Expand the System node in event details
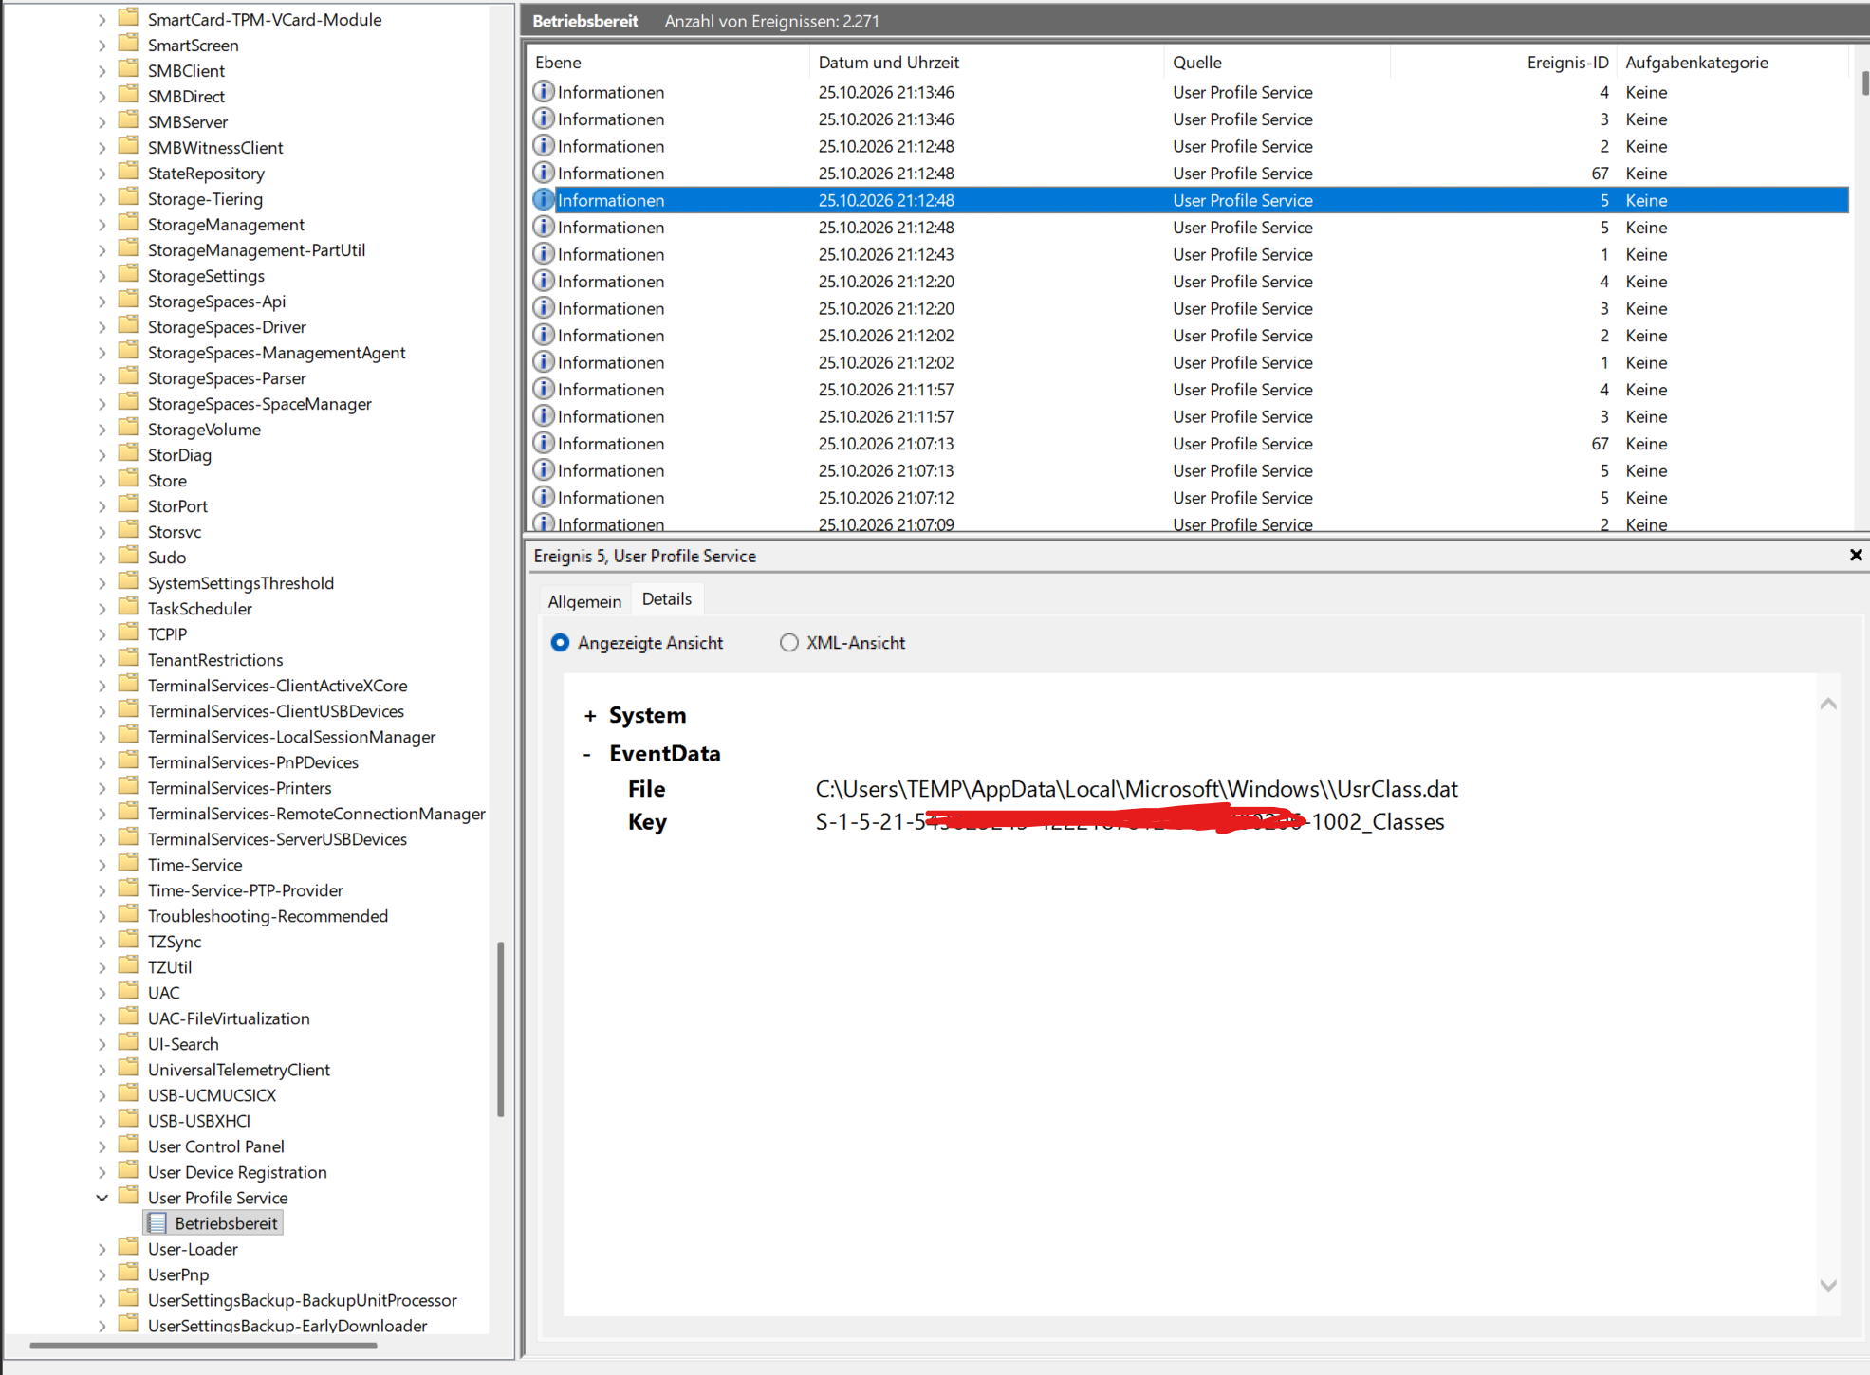Viewport: 1870px width, 1375px height. tap(590, 716)
